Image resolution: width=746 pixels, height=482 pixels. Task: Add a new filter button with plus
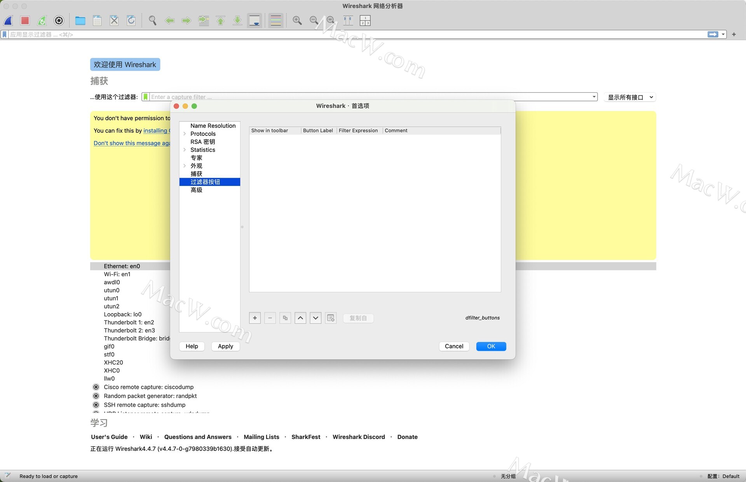point(255,318)
